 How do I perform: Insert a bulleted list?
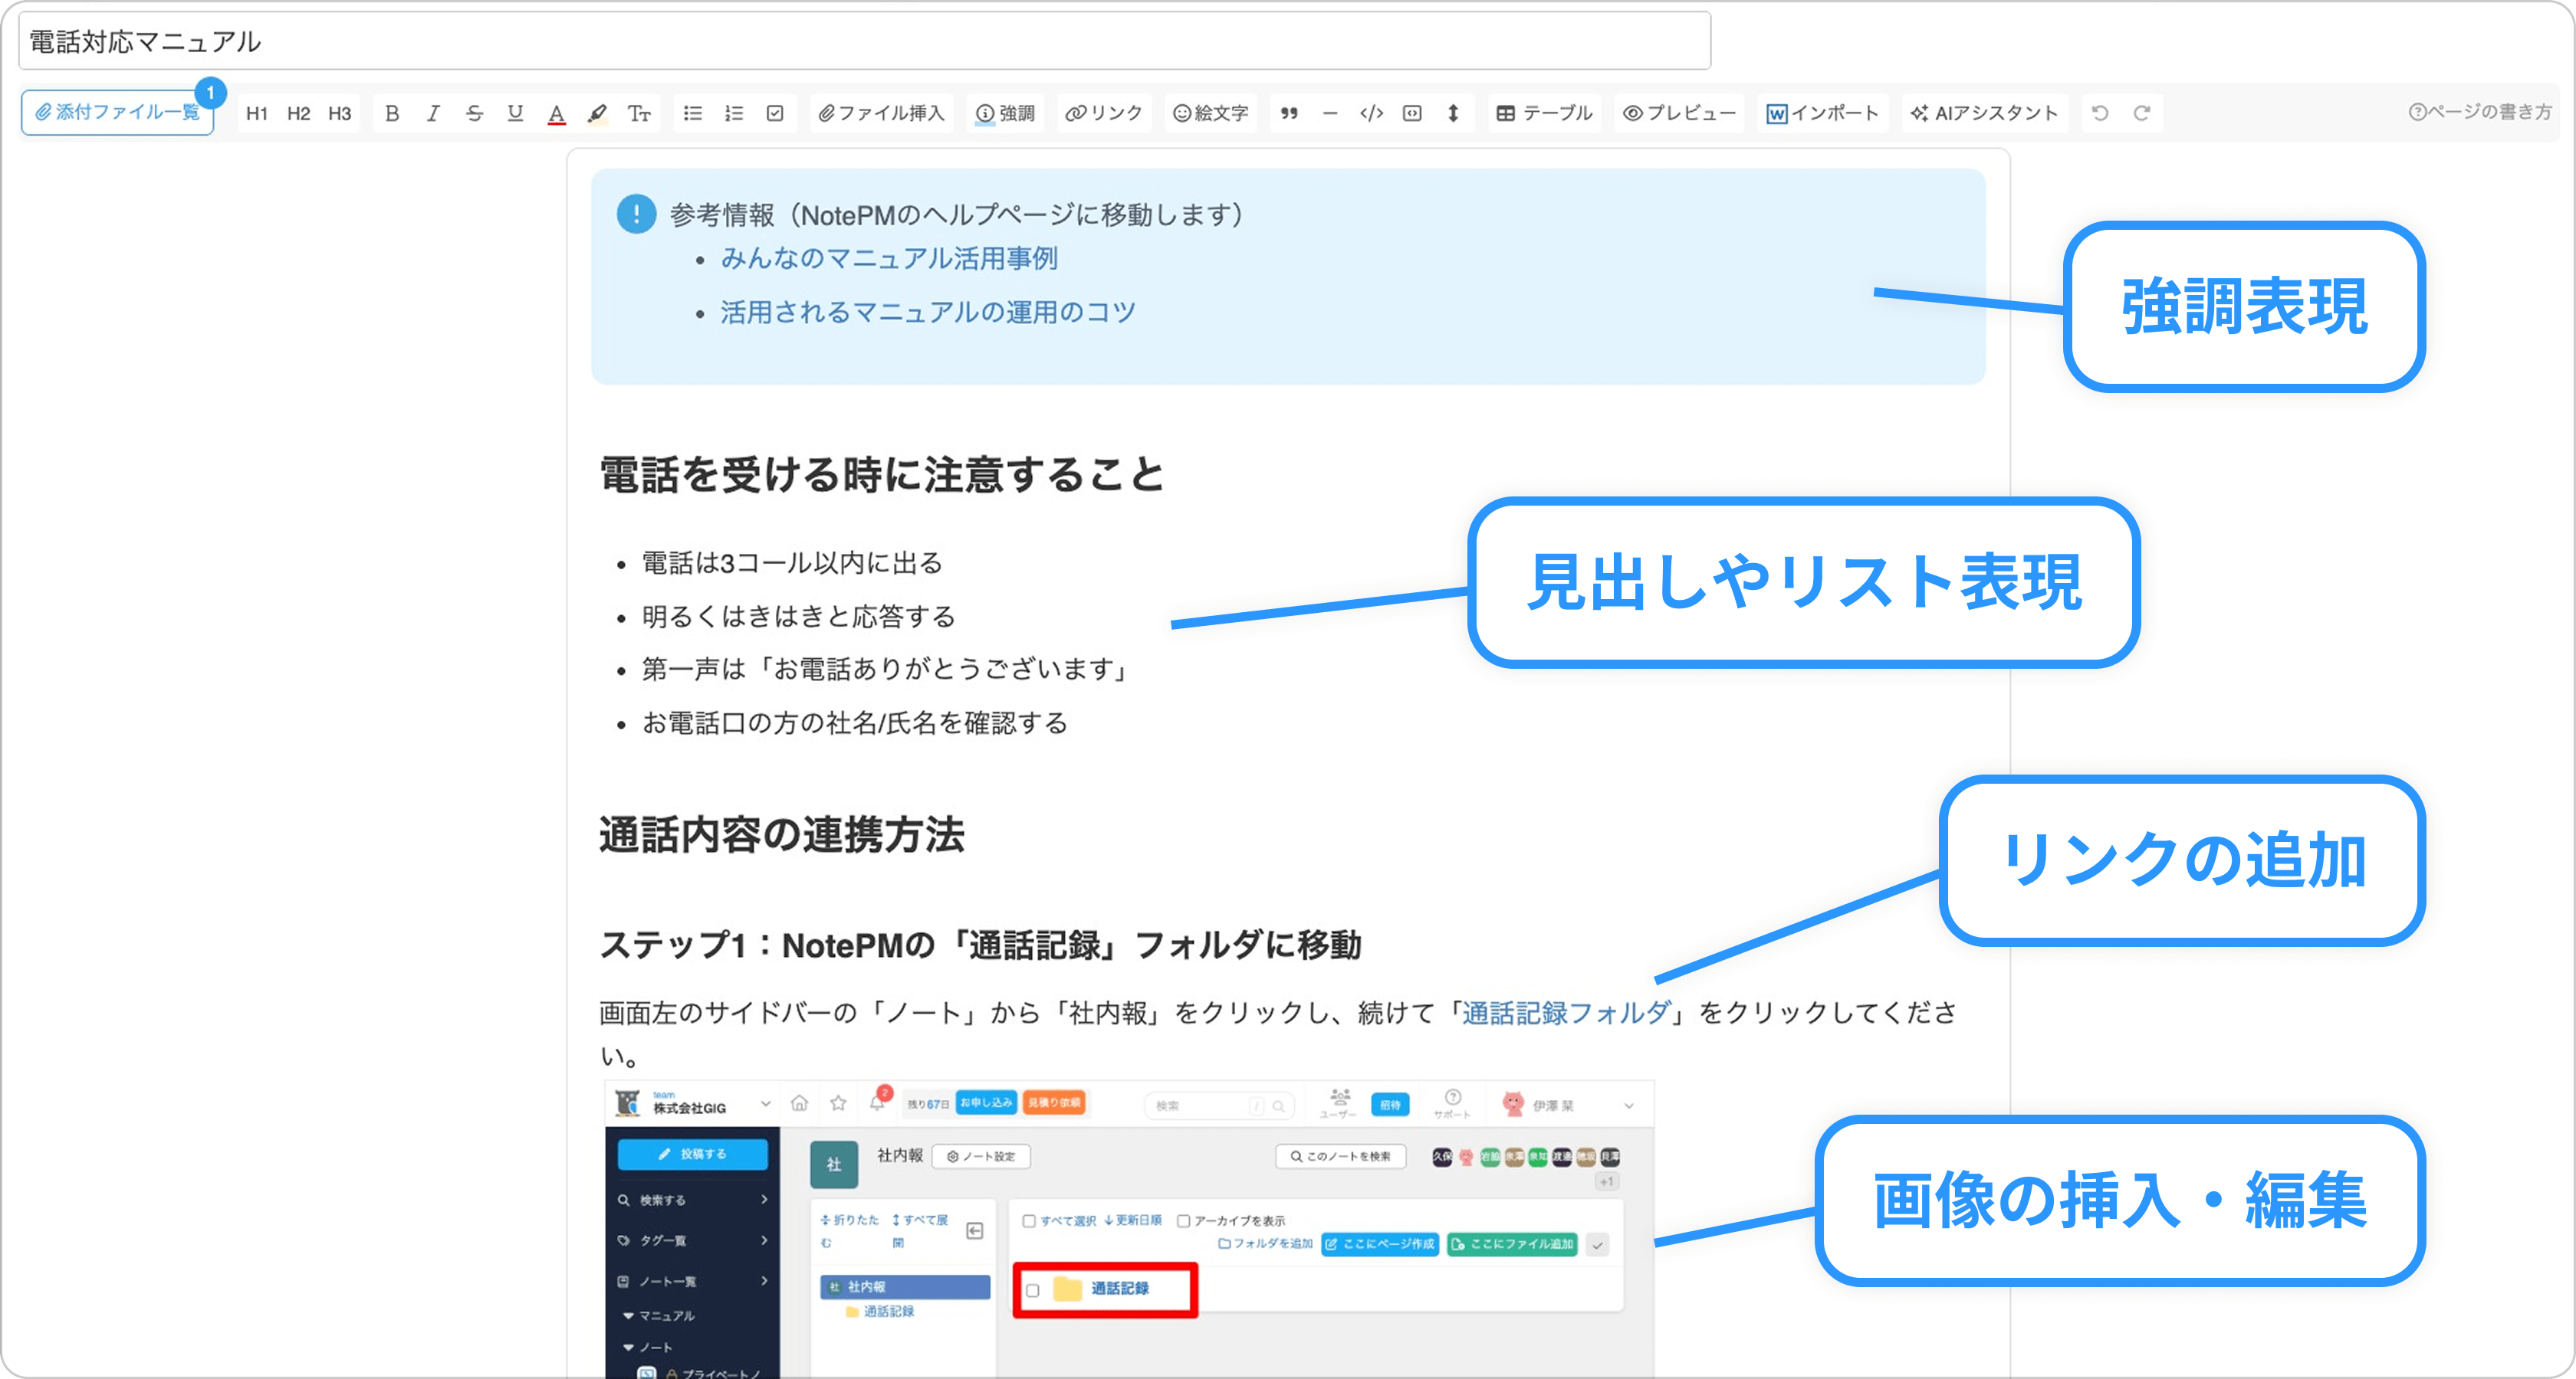click(x=692, y=113)
